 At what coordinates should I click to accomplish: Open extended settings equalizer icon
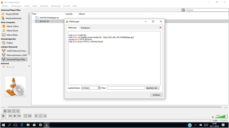point(30,116)
